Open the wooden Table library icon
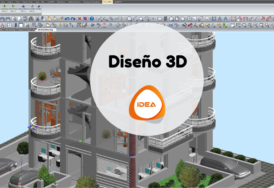Viewport: 274px width, 188px height. 219,25
